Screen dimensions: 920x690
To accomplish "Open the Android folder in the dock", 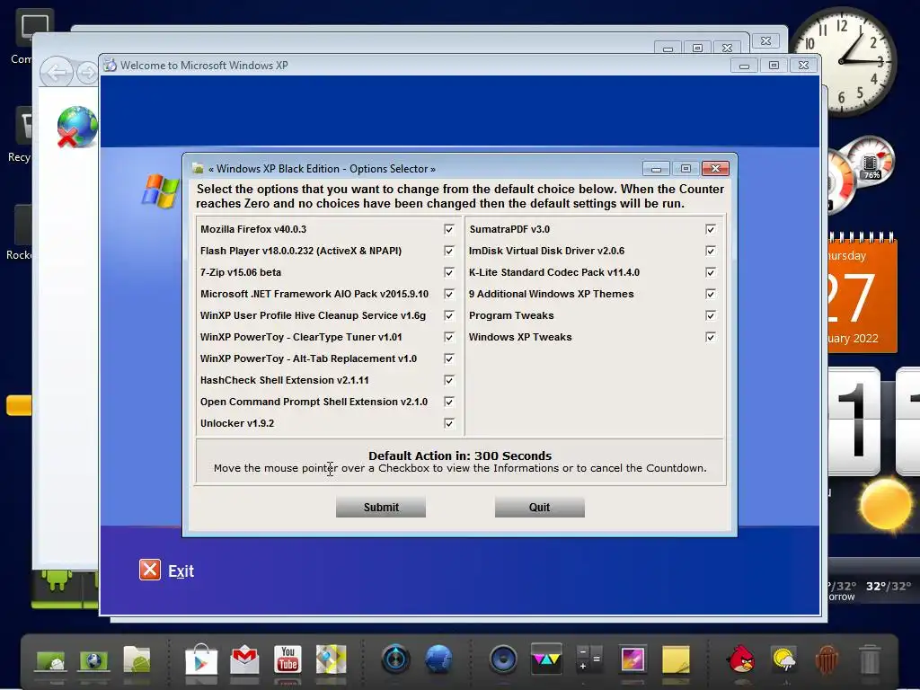I will 137,659.
